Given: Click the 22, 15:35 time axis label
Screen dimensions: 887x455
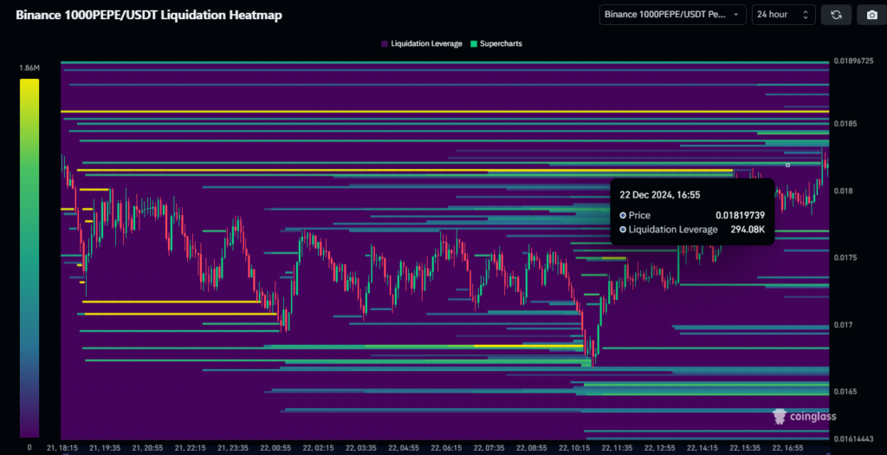Looking at the screenshot, I should point(744,448).
